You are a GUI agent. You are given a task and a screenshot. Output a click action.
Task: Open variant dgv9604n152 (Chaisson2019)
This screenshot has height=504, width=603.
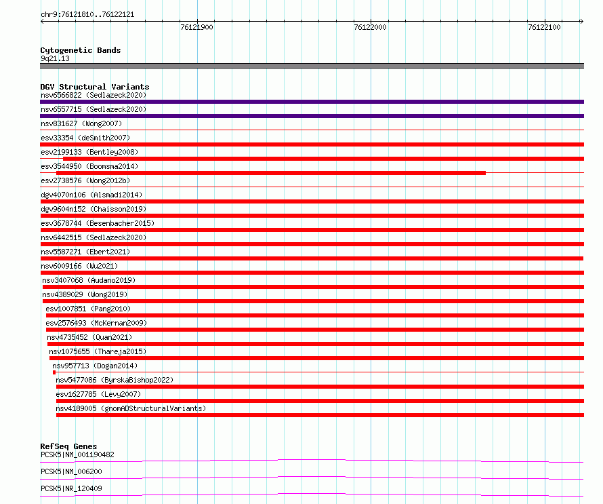(93, 209)
